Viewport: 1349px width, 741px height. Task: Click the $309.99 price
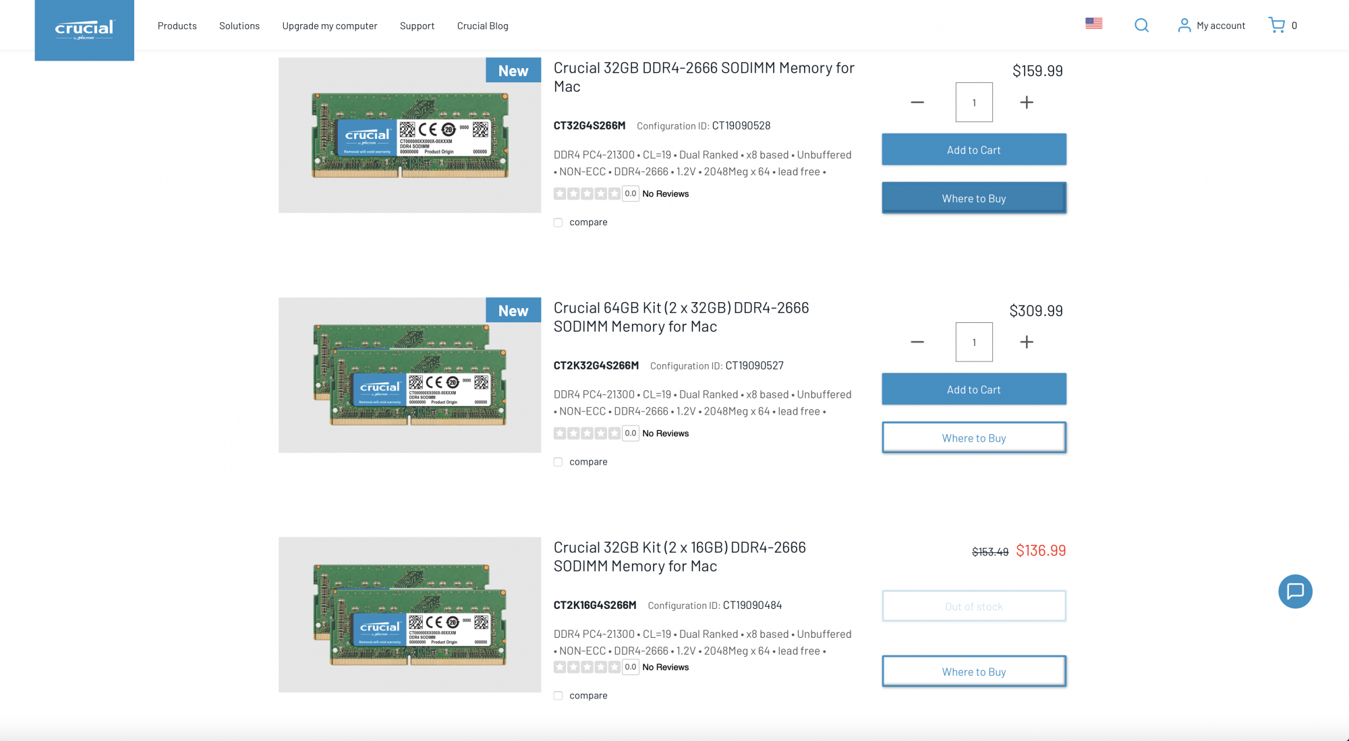(x=1036, y=311)
